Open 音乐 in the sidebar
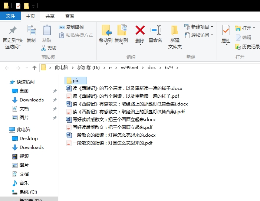The image size is (260, 201). 20,183
